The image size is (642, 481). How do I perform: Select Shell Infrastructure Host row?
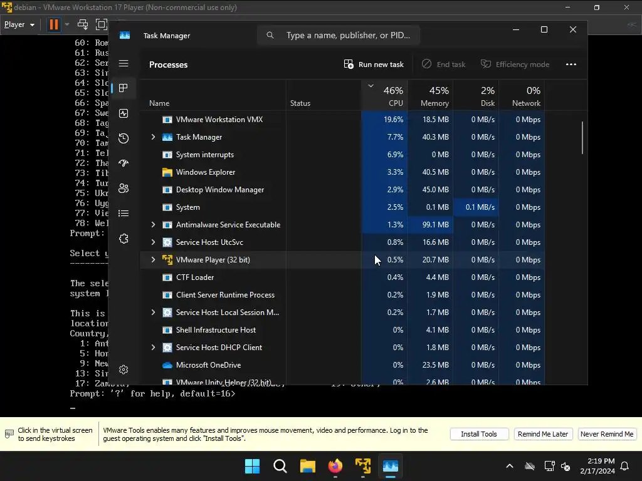[342, 330]
